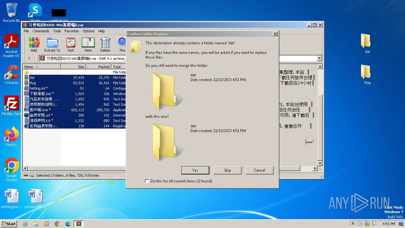405x228 pixels.
Task: Select the 下载请看.bat file row
Action: (75, 94)
